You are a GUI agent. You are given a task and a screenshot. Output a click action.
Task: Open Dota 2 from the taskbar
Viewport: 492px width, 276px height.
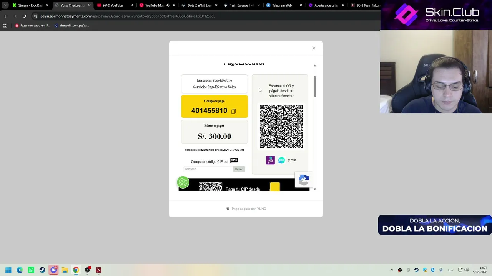tap(98, 270)
